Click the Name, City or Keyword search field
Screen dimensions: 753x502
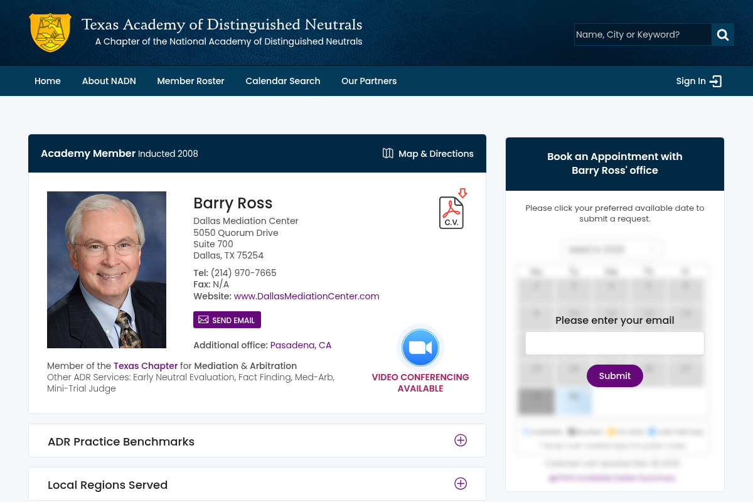(x=642, y=35)
